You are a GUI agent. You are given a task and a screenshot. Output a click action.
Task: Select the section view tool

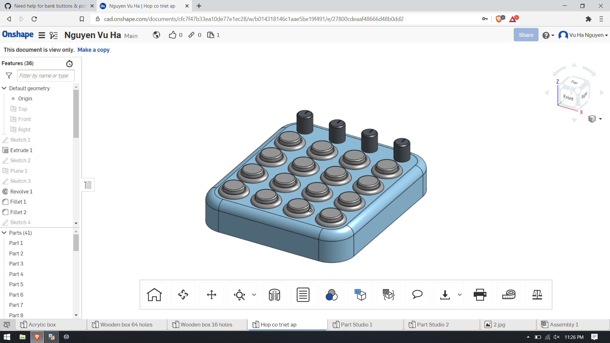(274, 295)
